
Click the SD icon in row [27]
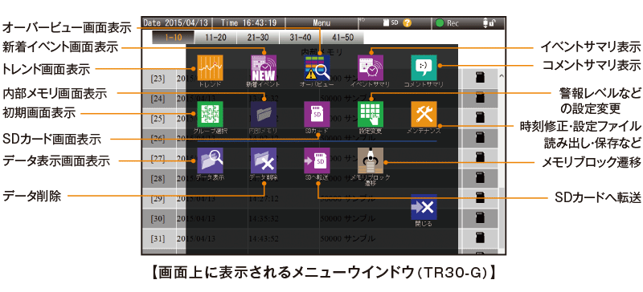(x=479, y=157)
